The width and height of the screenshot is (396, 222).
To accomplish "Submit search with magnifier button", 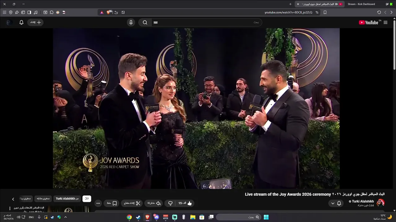I will (145, 22).
